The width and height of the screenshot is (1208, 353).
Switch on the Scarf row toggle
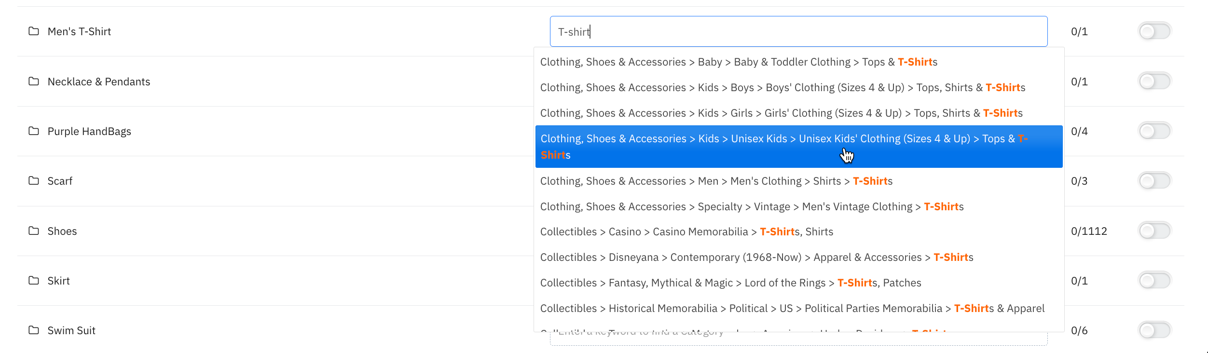coord(1154,181)
